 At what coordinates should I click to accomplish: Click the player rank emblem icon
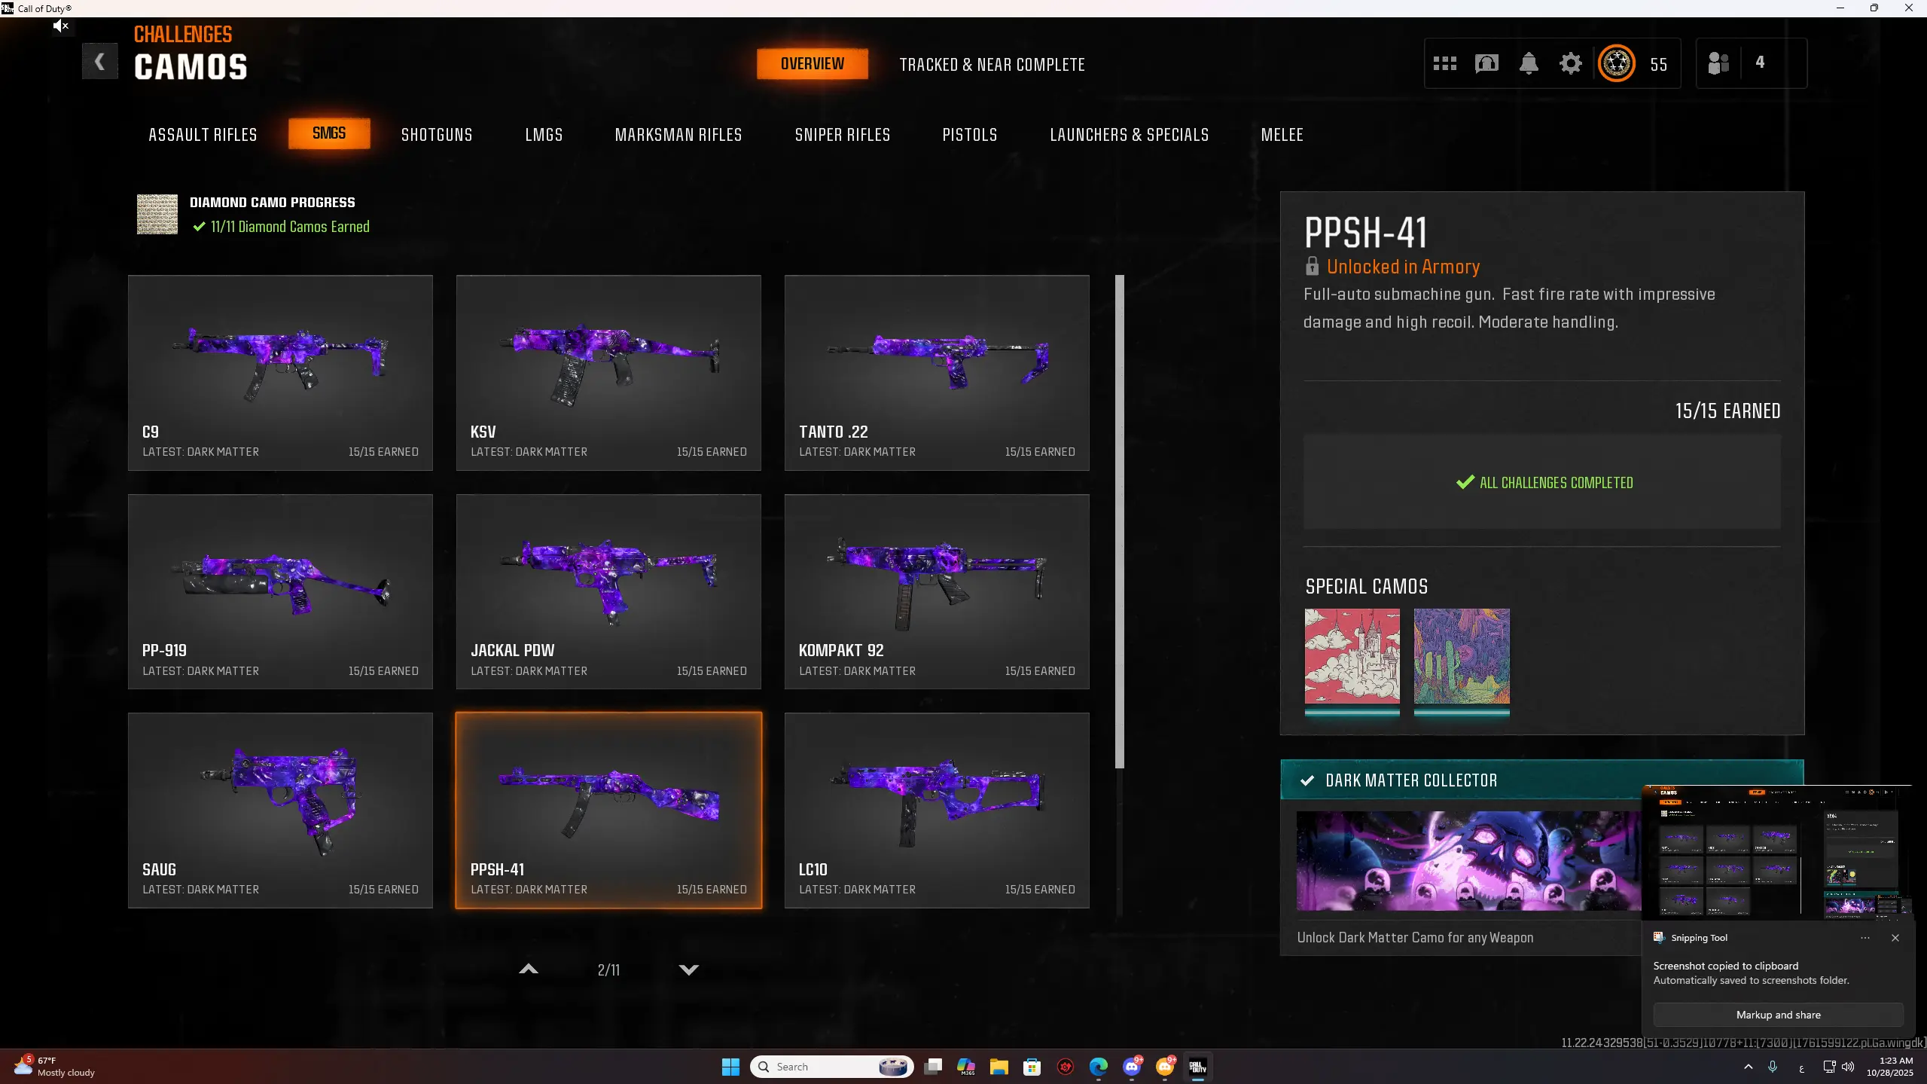pyautogui.click(x=1616, y=63)
